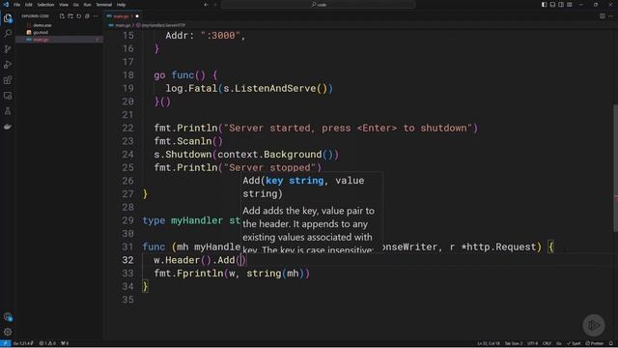Open the Docker view in activity bar
618x348 pixels.
click(x=8, y=127)
